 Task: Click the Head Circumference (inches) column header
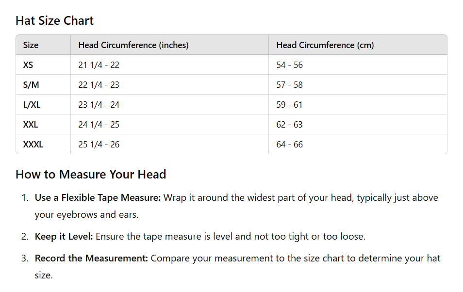pos(133,45)
